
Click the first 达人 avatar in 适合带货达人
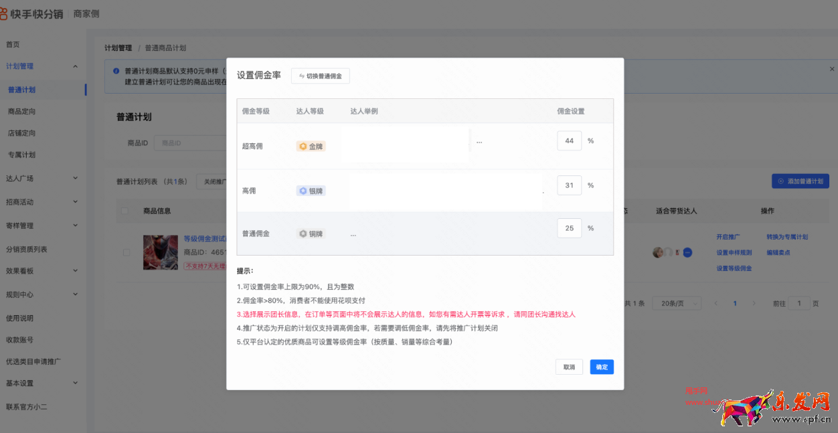[657, 252]
